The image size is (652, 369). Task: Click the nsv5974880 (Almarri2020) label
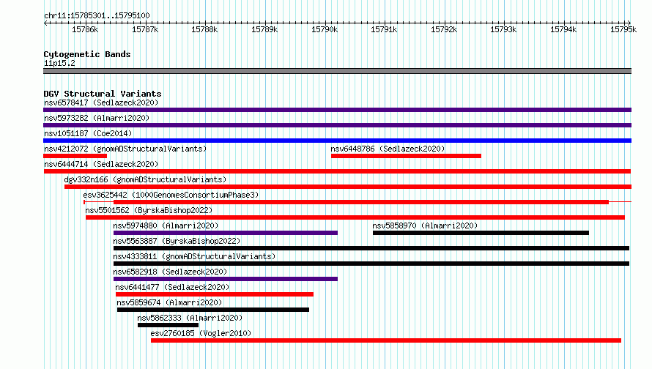[166, 225]
